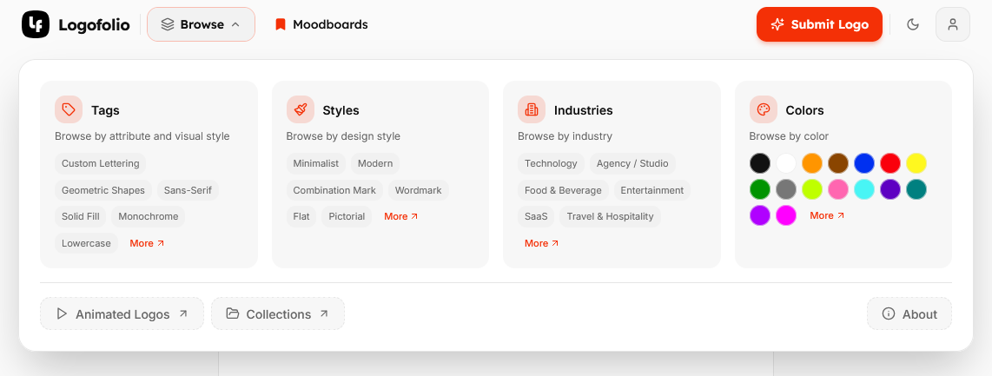The image size is (992, 376).
Task: Click the Industries building icon
Action: click(532, 109)
